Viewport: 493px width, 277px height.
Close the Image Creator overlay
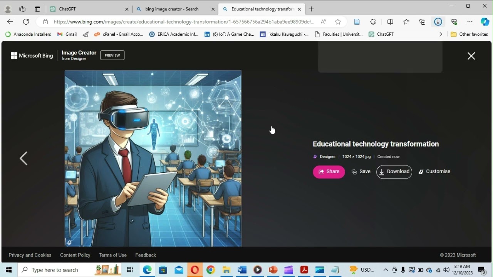coord(471,56)
